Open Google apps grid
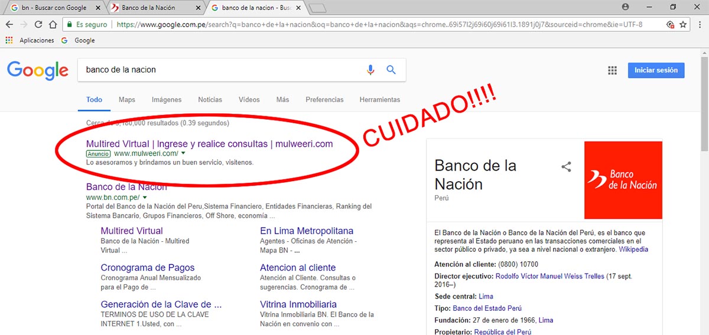 (x=612, y=70)
